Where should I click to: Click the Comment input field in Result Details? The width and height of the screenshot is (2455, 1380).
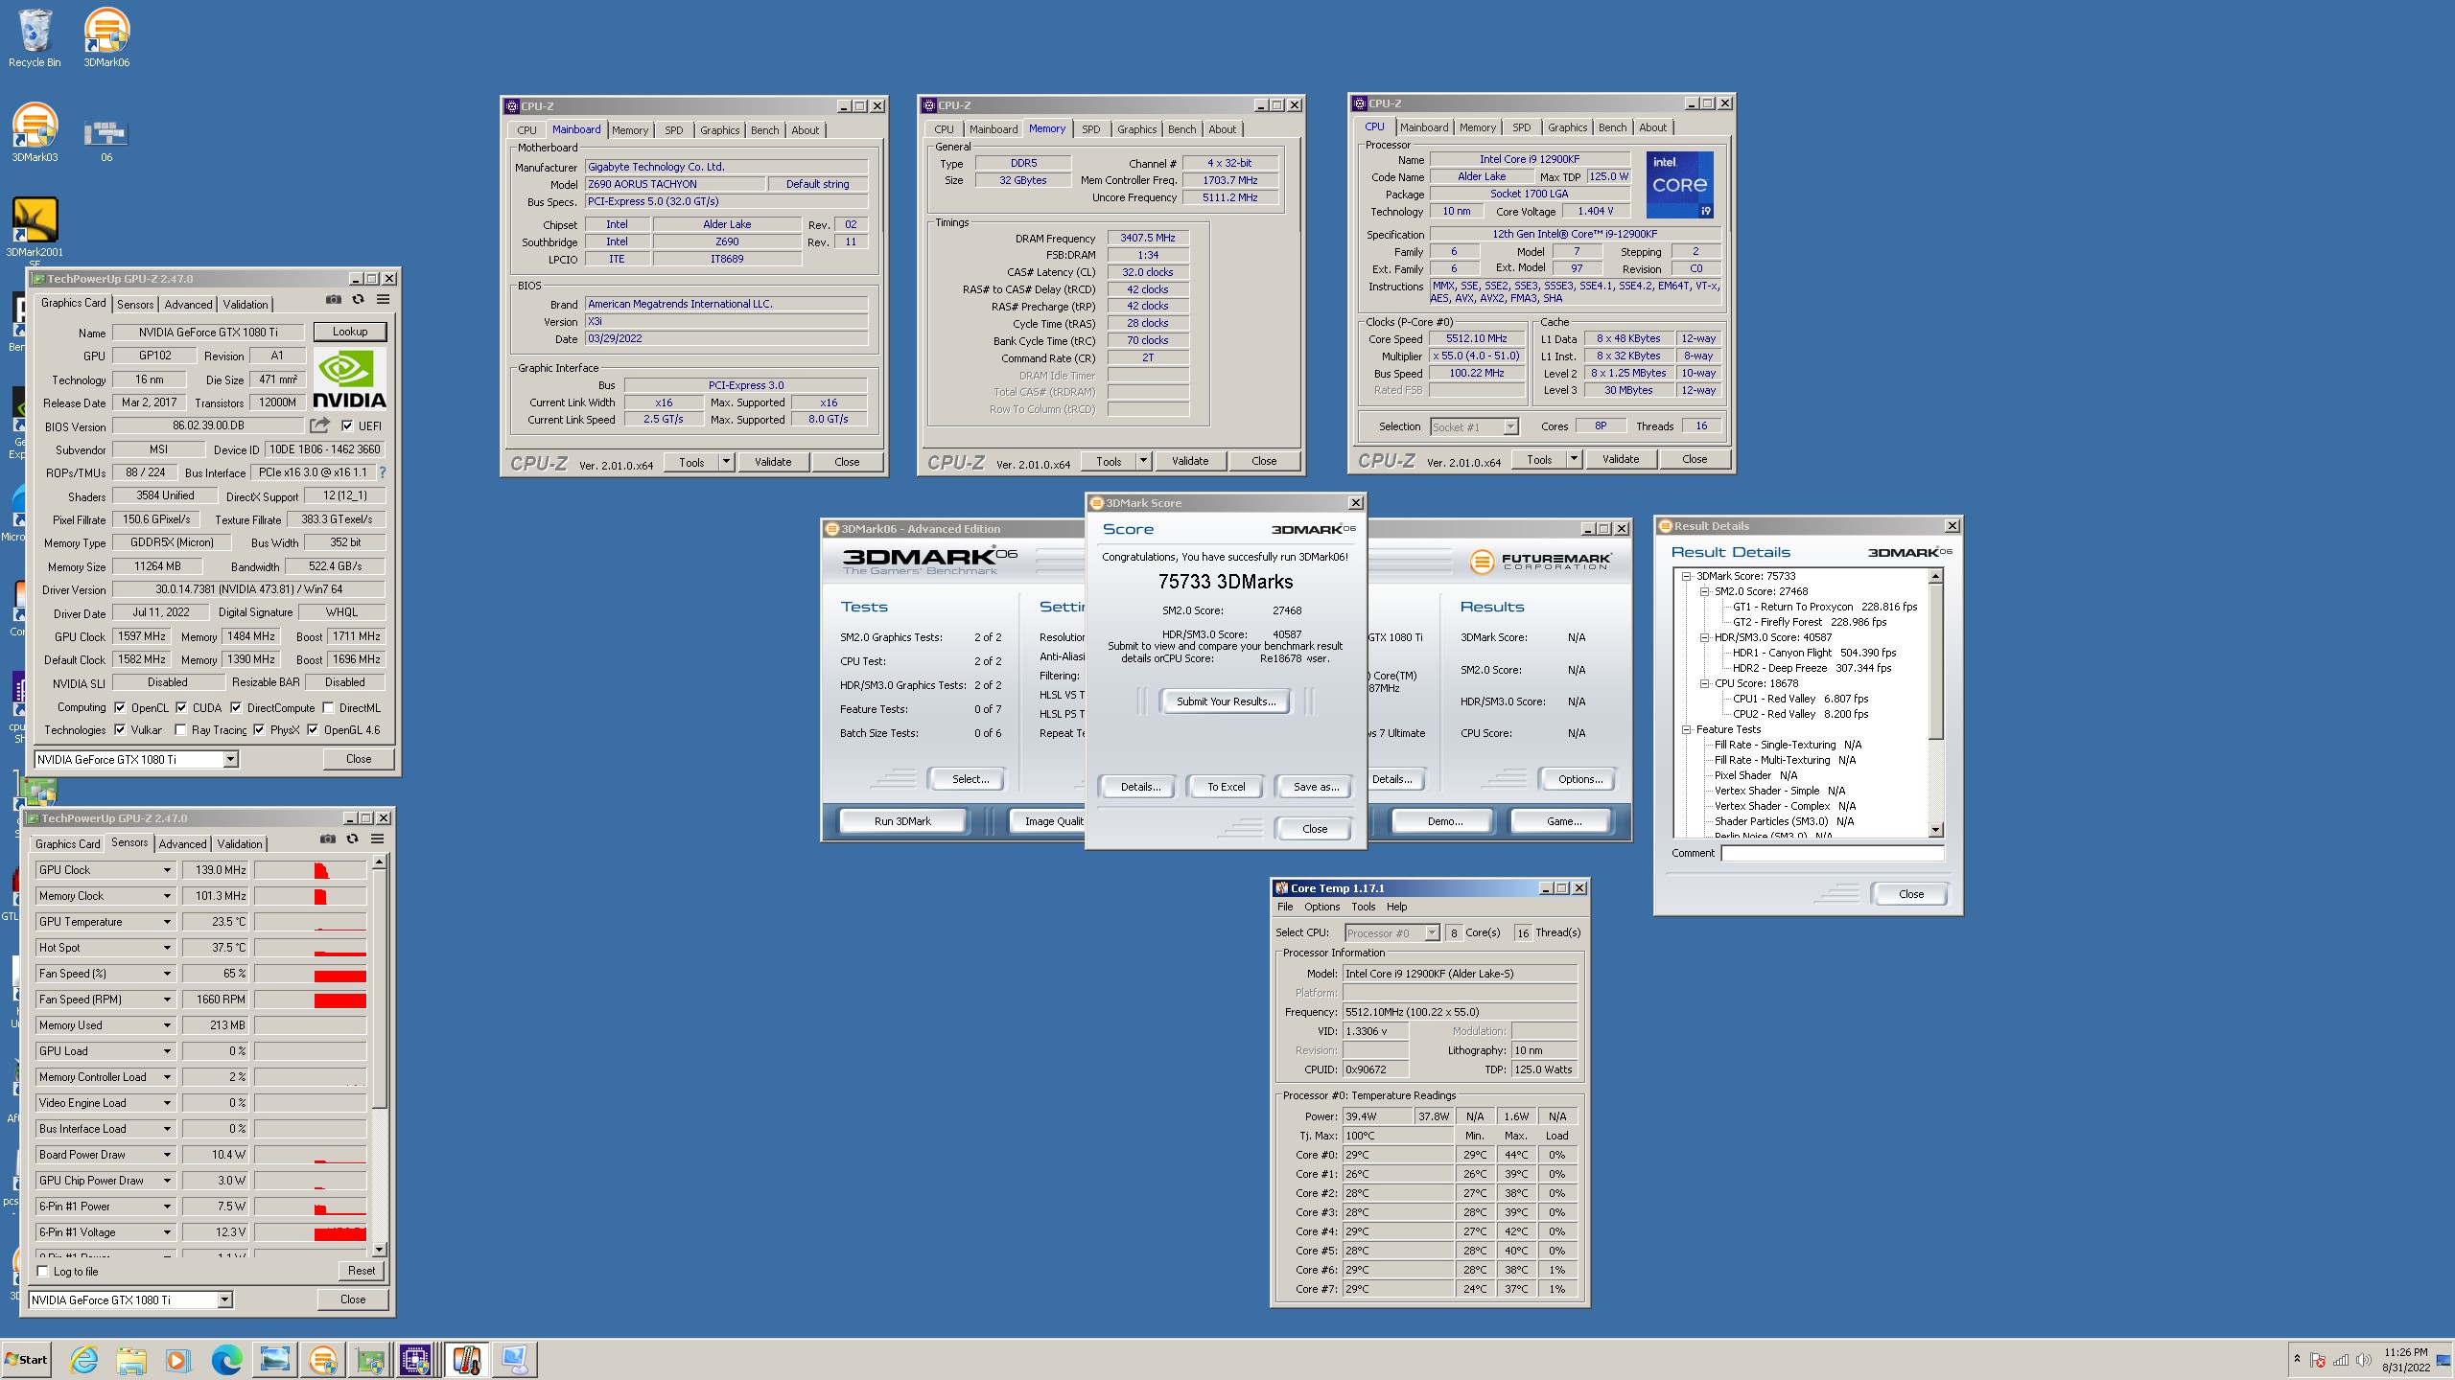(1833, 853)
